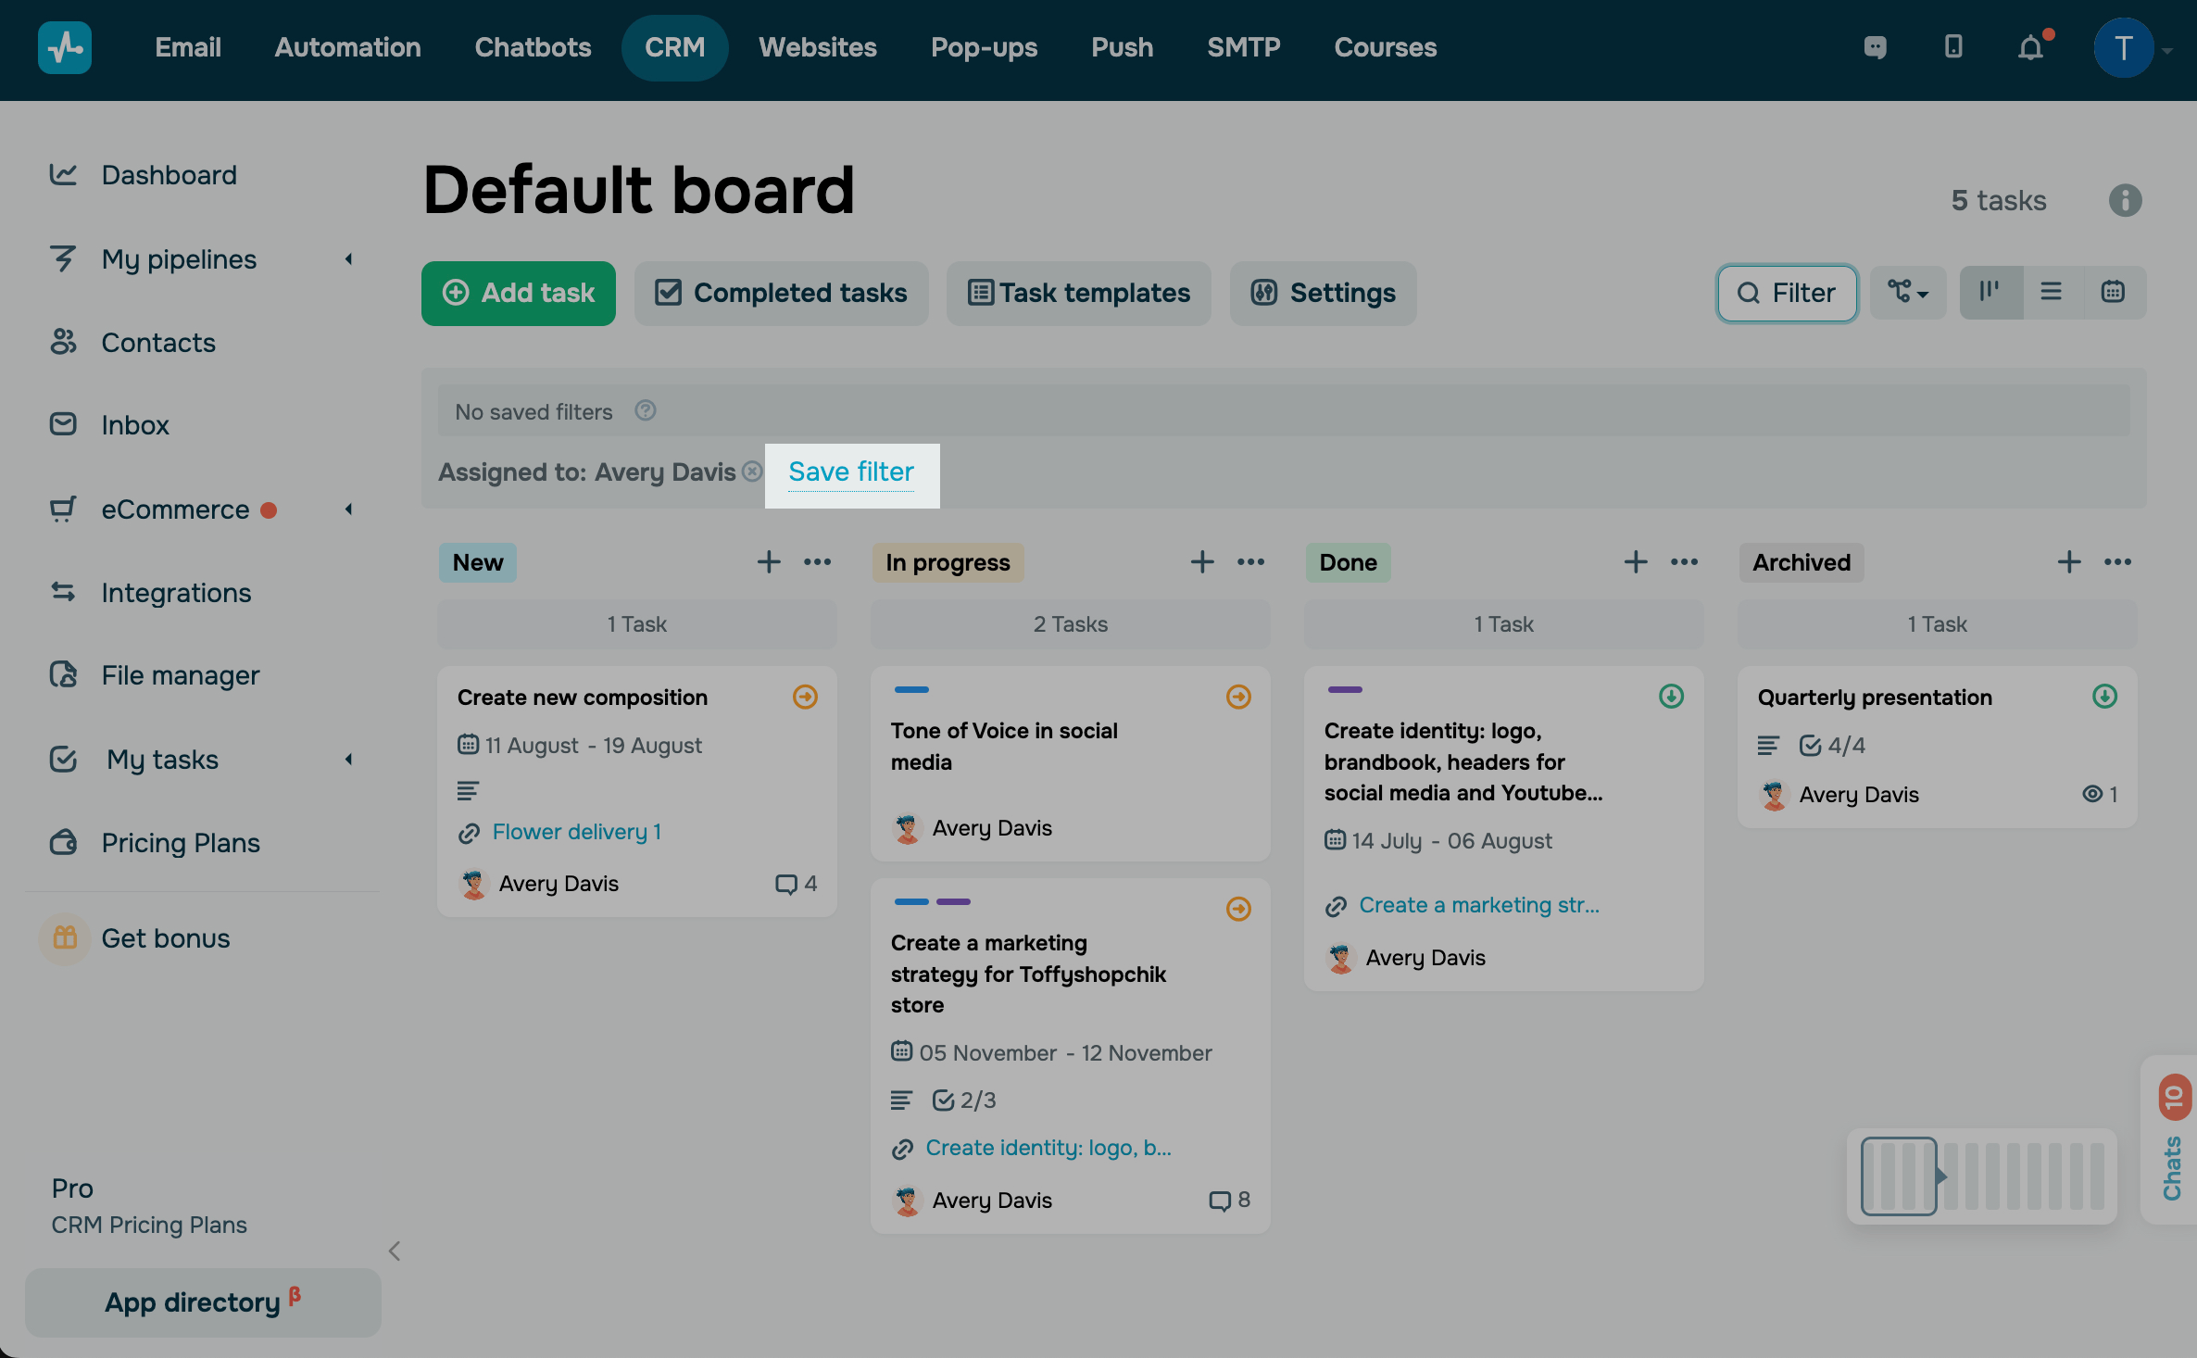
Task: Click the board minimap scroller
Action: tap(1899, 1176)
